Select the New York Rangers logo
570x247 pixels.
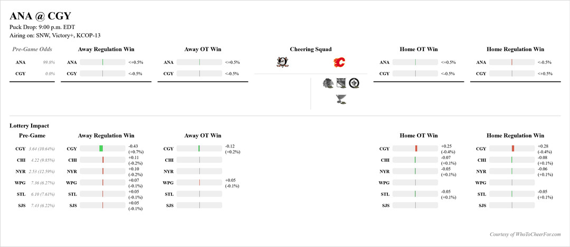(340, 83)
